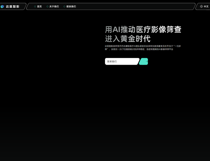The image size is (210, 161).
Task: Select 联系我们 in the top navigation
Action: click(x=71, y=6)
